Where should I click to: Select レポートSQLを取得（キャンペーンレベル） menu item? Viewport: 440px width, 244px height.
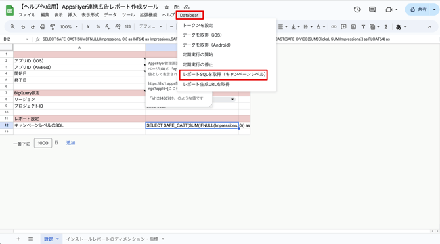click(x=223, y=75)
